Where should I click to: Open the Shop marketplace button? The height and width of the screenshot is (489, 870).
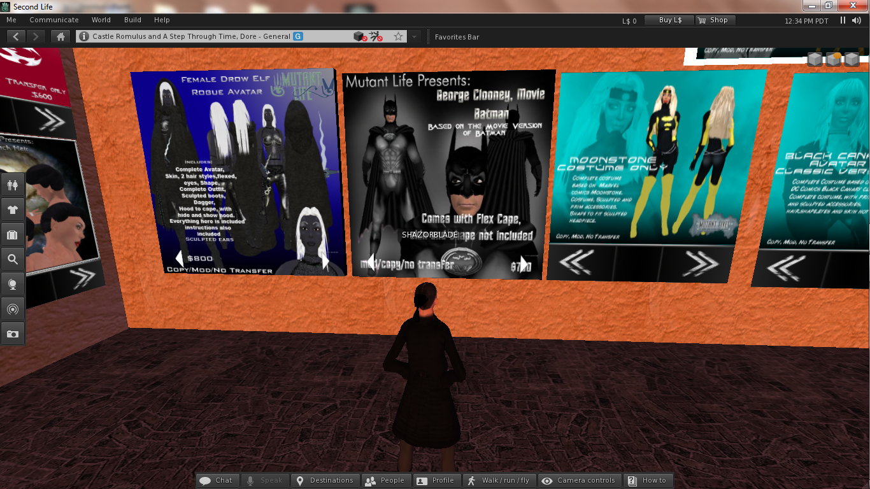[714, 20]
